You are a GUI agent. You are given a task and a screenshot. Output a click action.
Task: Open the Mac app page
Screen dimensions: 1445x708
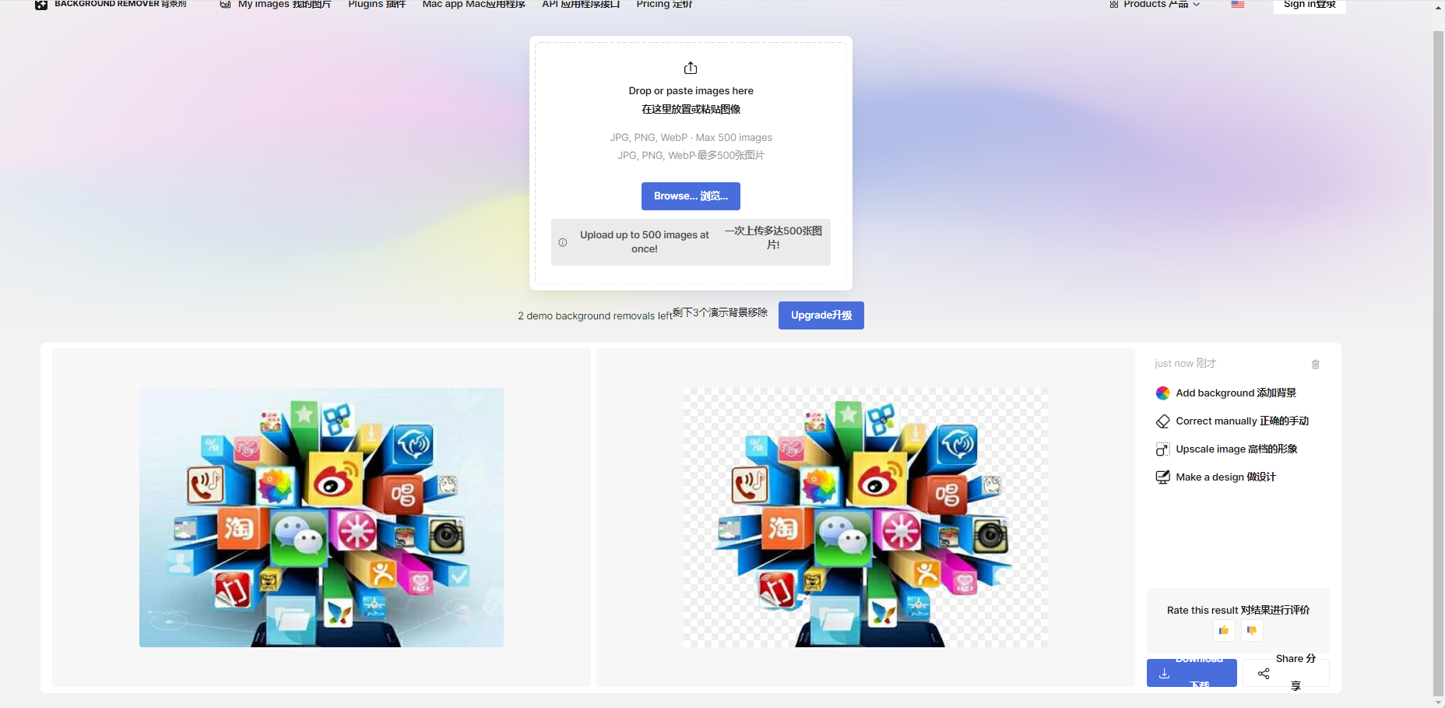coord(473,4)
